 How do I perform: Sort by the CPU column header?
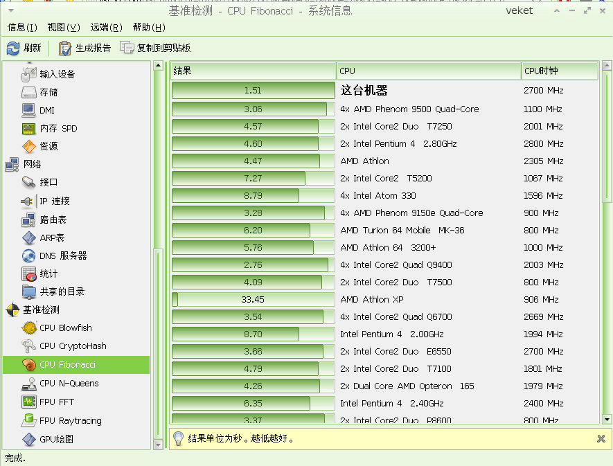429,71
